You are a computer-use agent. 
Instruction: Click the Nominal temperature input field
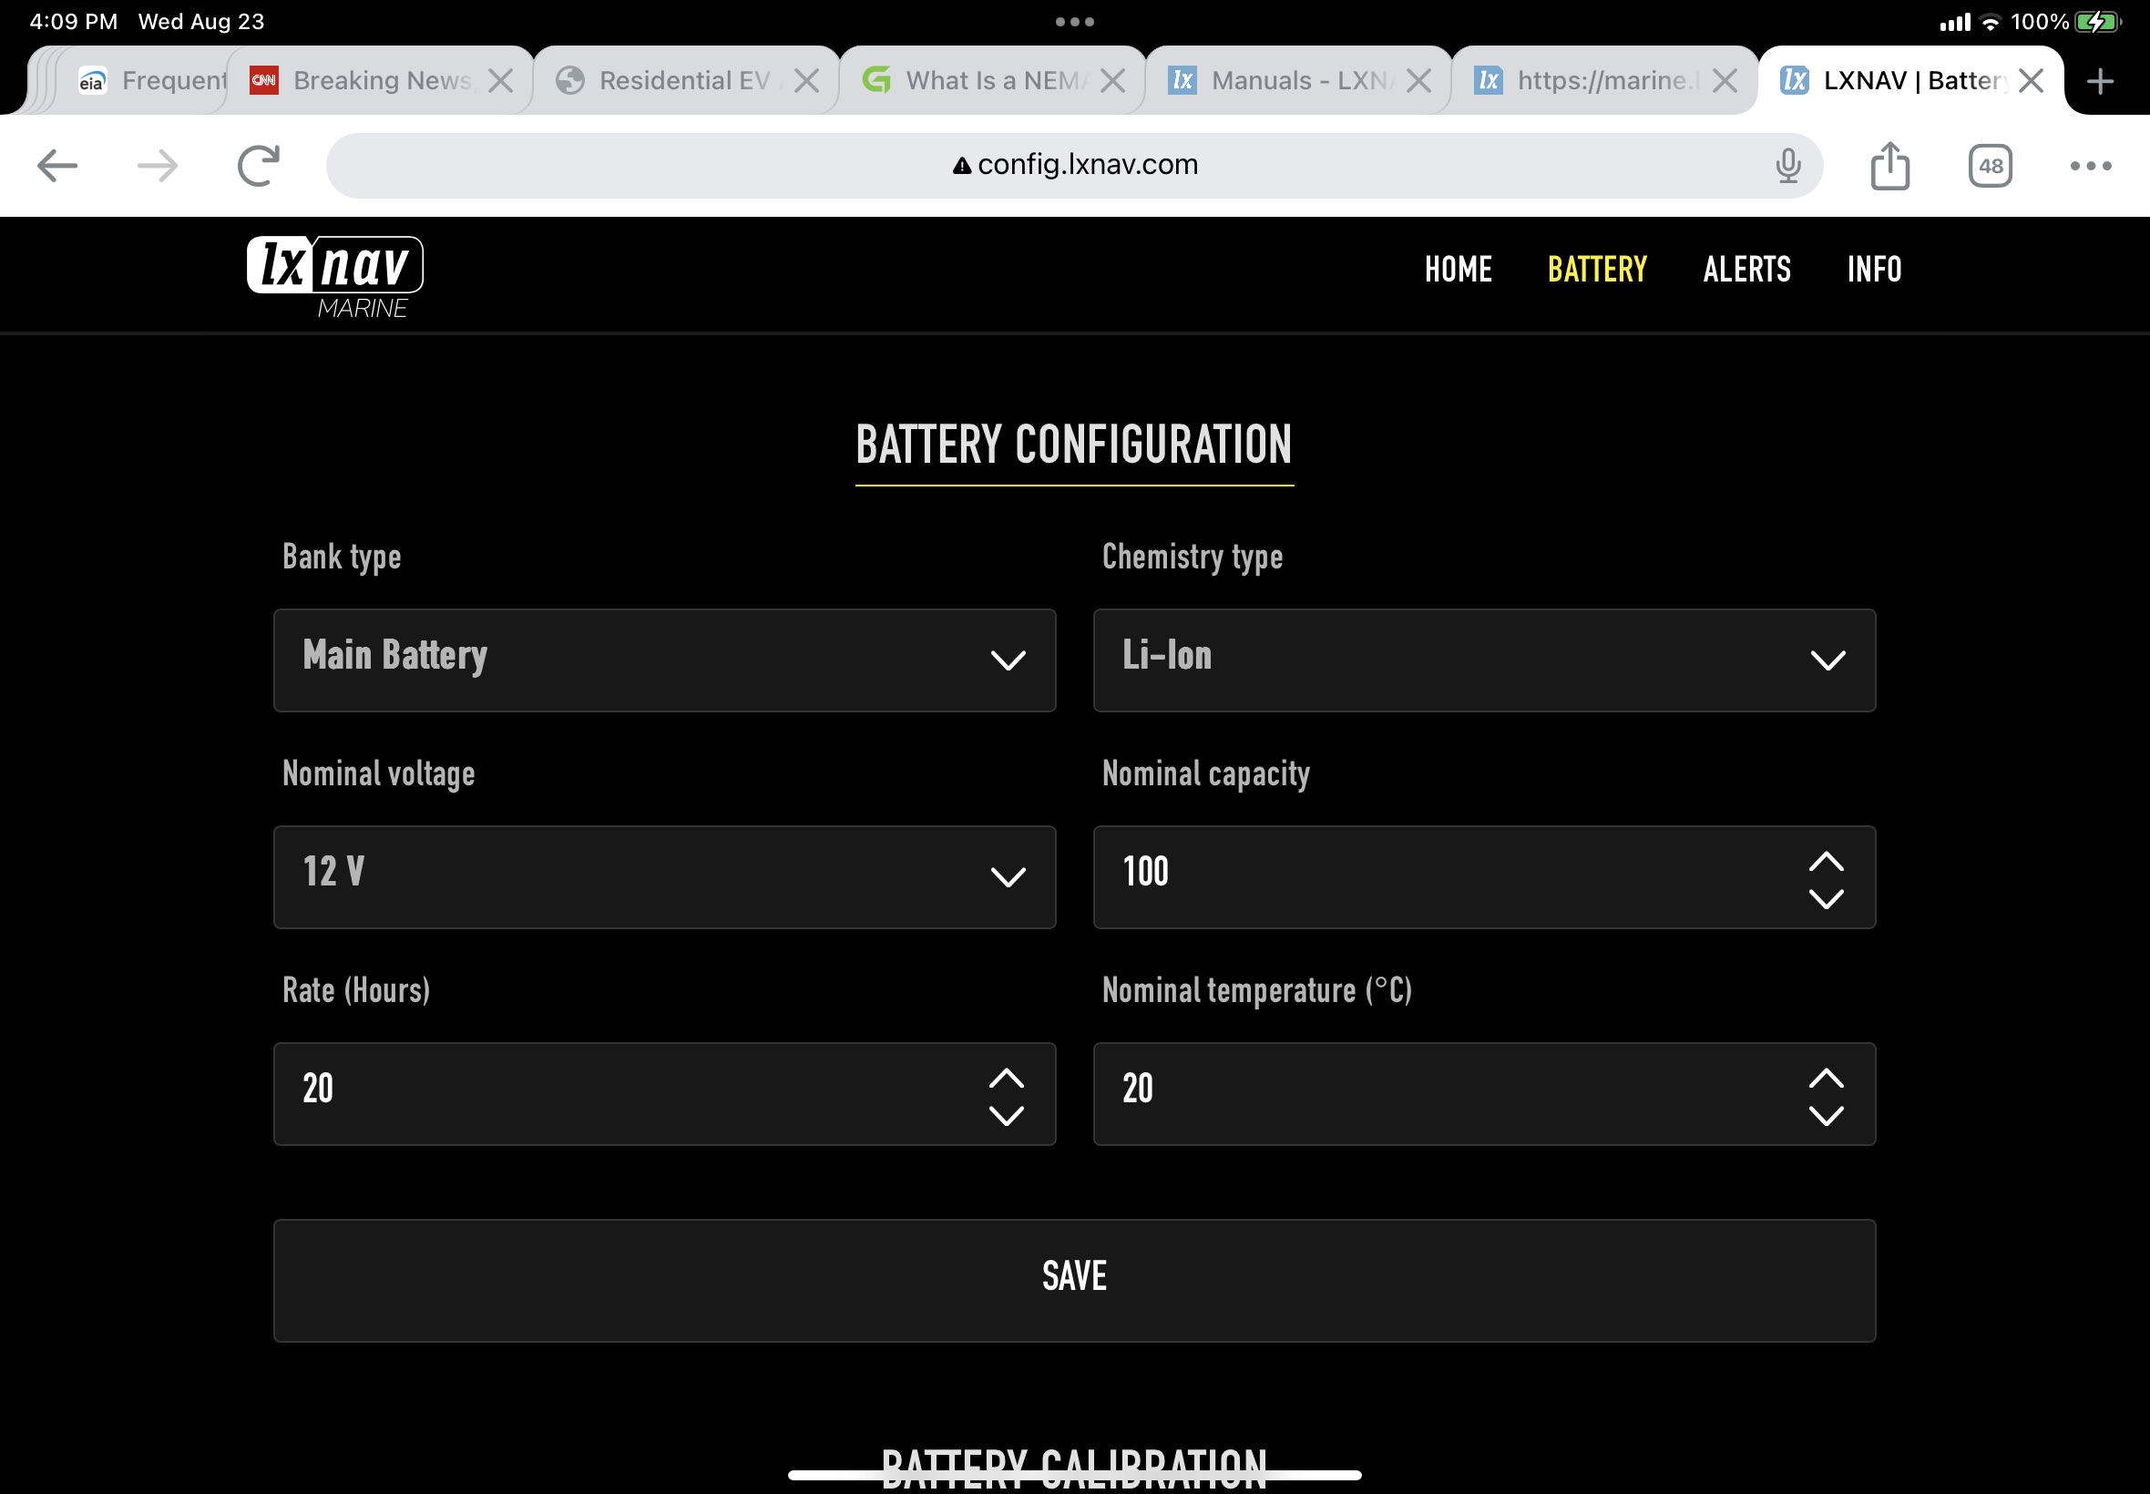point(1484,1094)
